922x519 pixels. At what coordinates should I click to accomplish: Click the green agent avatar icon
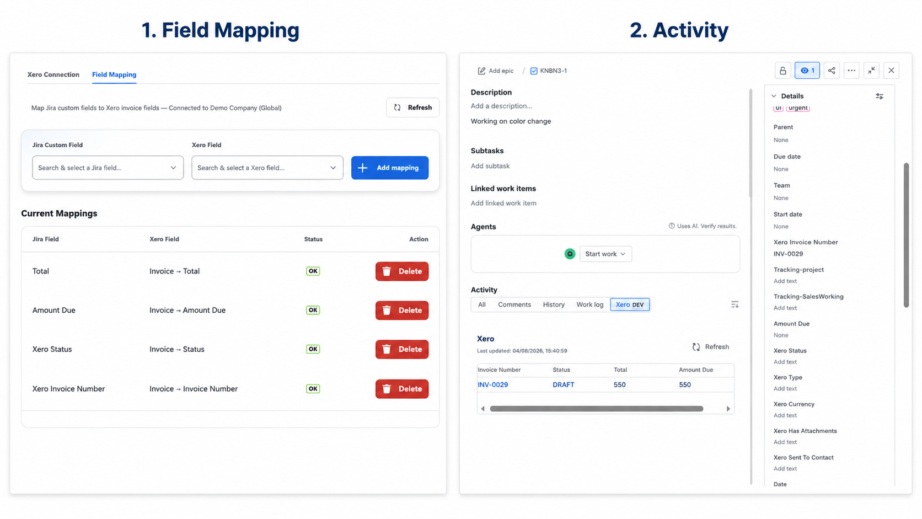(x=570, y=254)
